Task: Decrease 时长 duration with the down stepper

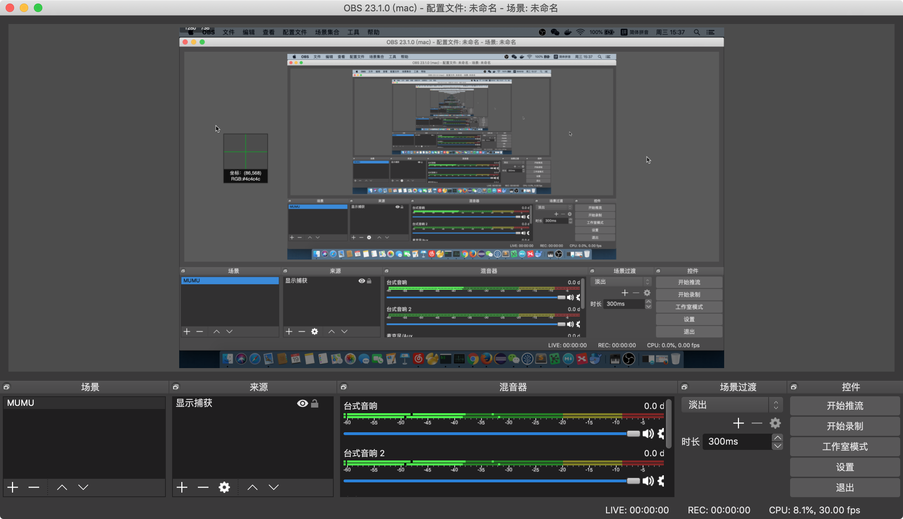Action: pyautogui.click(x=777, y=446)
